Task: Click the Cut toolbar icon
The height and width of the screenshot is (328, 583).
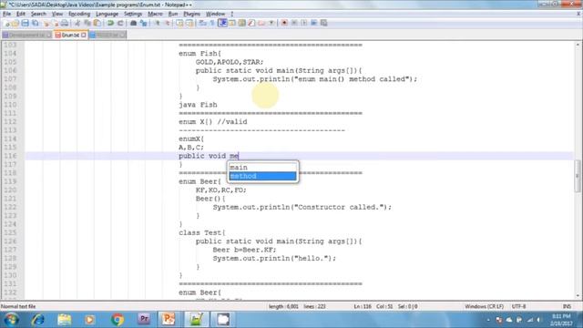Action: click(77, 23)
